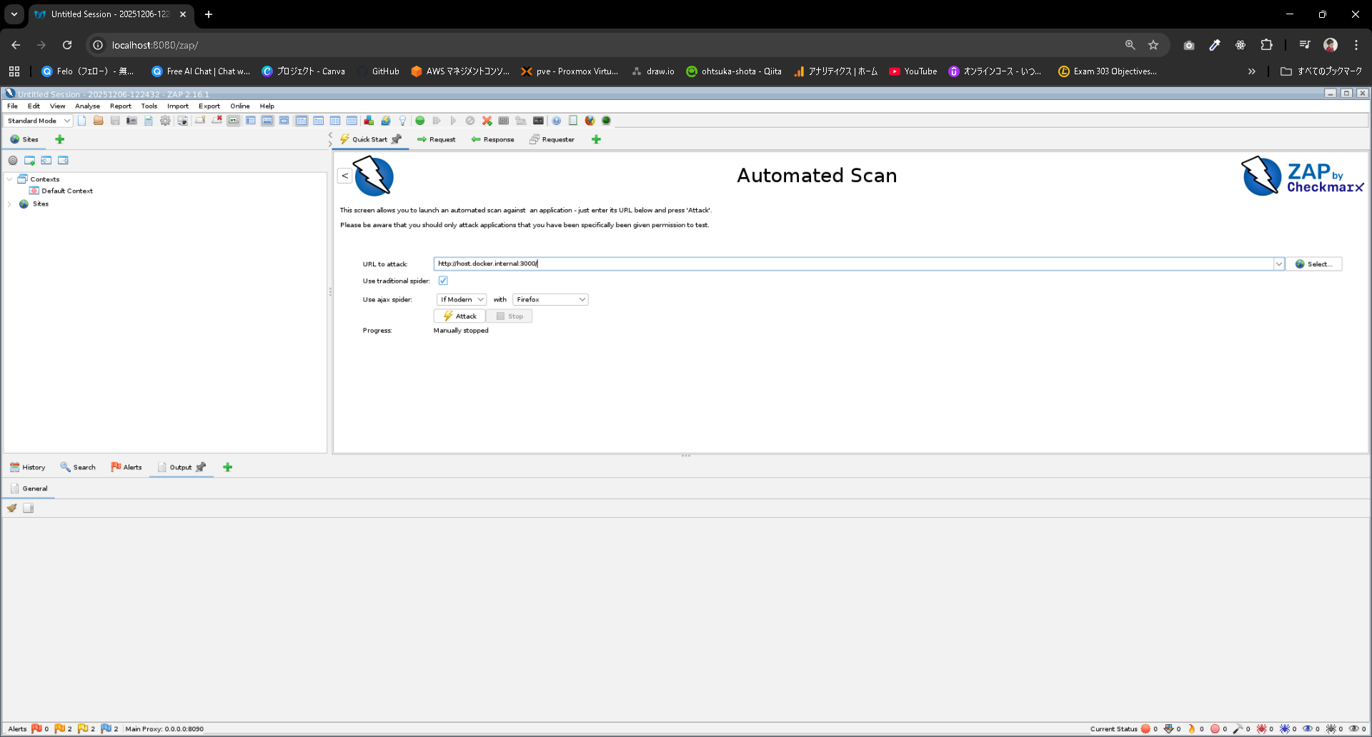Open the Firefox browser dropdown
1372x737 pixels.
pos(550,300)
